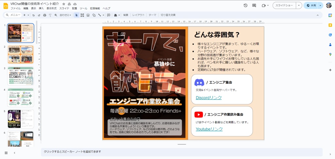Screen dimensions: 335x159
Task: Click the zoom magnifier tool
Action: (x=56, y=15)
